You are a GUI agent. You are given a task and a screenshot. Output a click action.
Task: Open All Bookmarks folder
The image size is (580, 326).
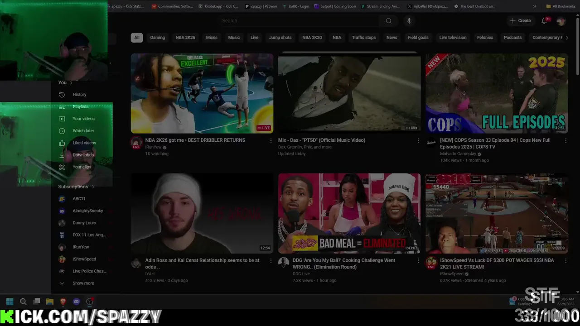561,6
